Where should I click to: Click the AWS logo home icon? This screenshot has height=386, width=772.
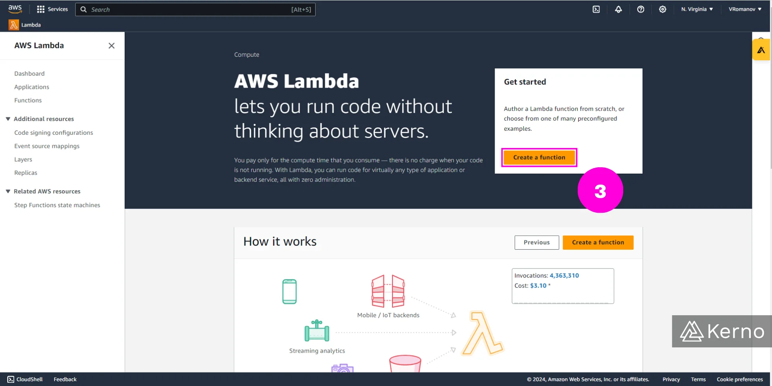pos(15,9)
